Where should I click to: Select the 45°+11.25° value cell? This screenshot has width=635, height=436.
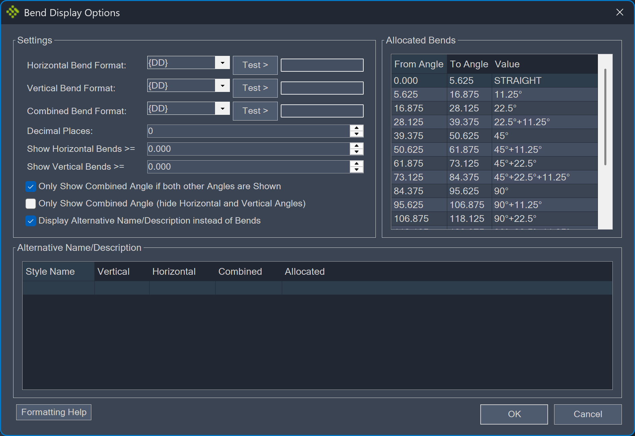click(x=545, y=150)
